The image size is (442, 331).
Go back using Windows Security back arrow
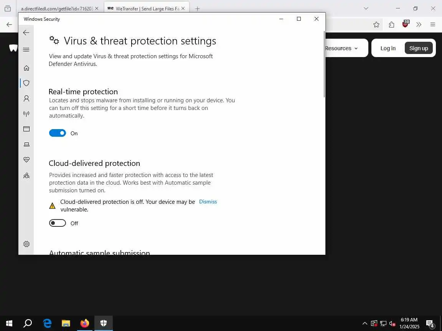(26, 33)
